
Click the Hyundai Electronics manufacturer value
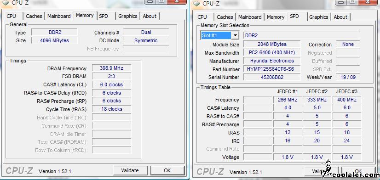coord(272,61)
